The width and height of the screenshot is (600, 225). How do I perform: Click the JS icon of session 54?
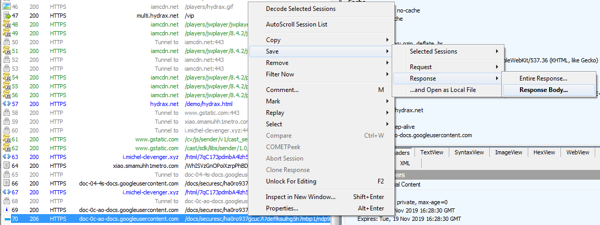click(x=7, y=77)
